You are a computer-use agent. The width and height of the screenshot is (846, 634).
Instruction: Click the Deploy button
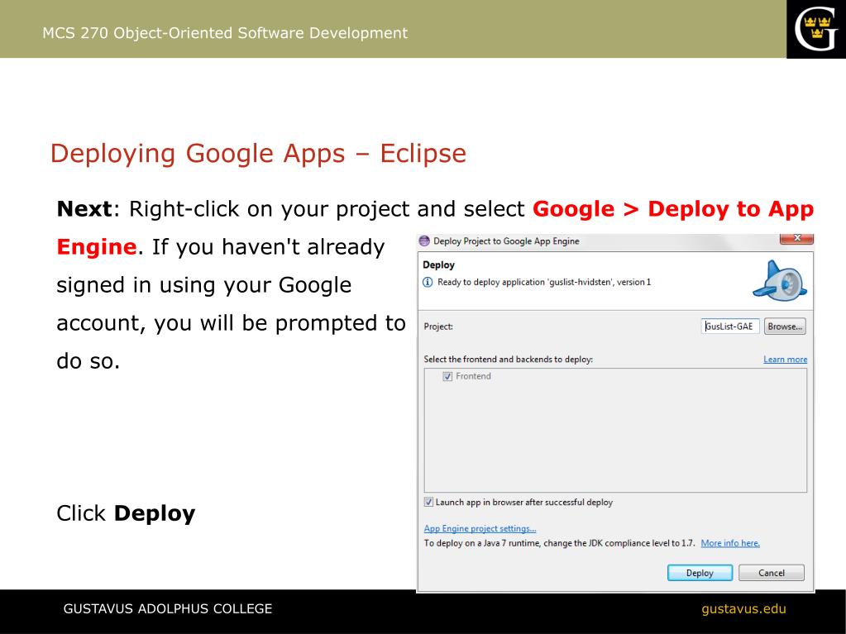click(x=700, y=573)
